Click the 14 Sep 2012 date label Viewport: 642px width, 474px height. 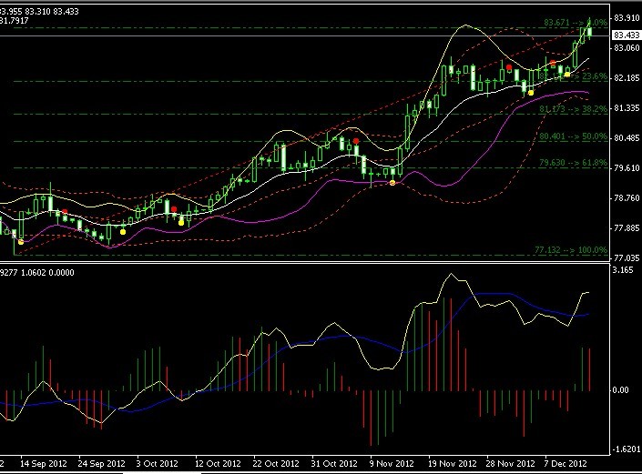pyautogui.click(x=44, y=463)
